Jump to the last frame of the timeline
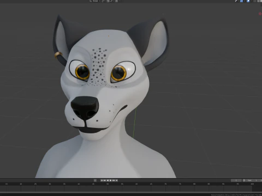The width and height of the screenshot is (262, 196). (x=117, y=180)
